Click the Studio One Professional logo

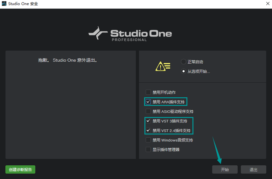tap(130, 34)
